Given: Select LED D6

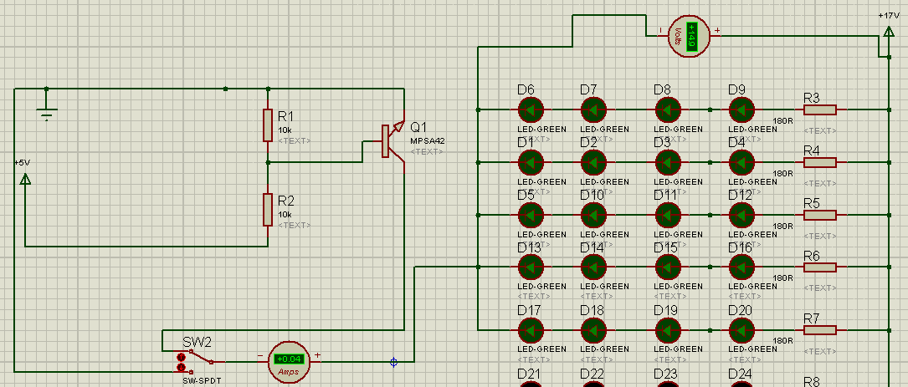Looking at the screenshot, I should [x=531, y=109].
